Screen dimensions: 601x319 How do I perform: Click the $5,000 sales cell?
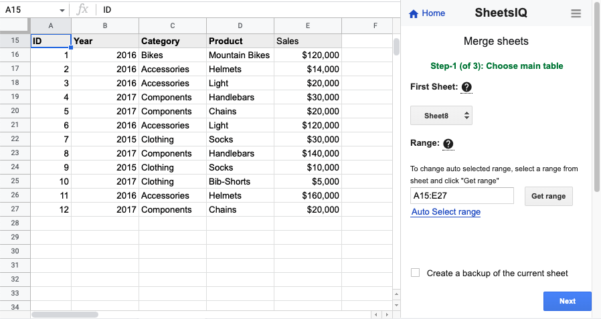tap(308, 181)
